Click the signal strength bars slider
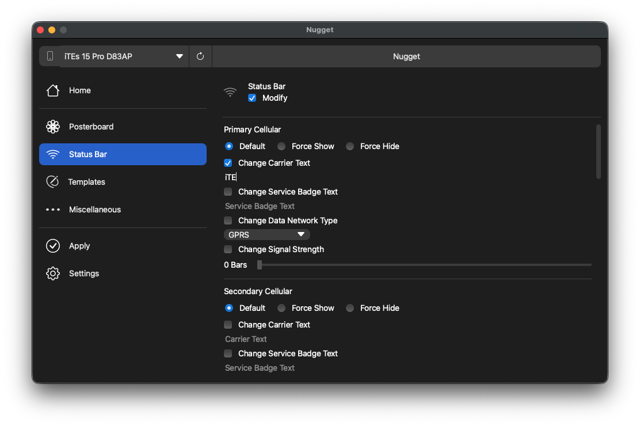640x426 pixels. [425, 265]
